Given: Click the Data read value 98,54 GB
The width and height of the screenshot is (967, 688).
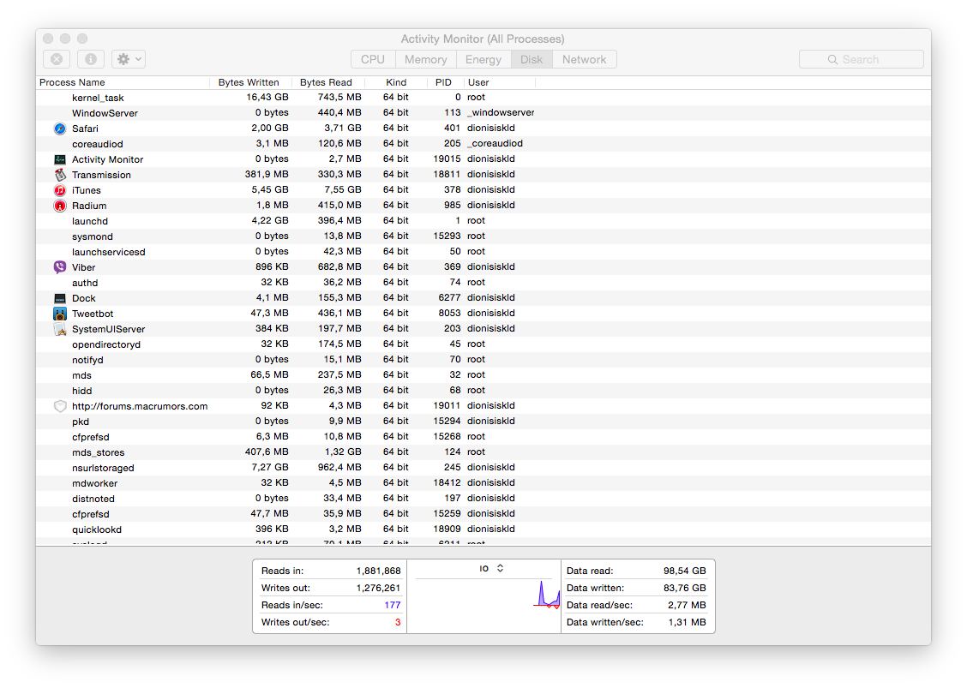Looking at the screenshot, I should (685, 571).
